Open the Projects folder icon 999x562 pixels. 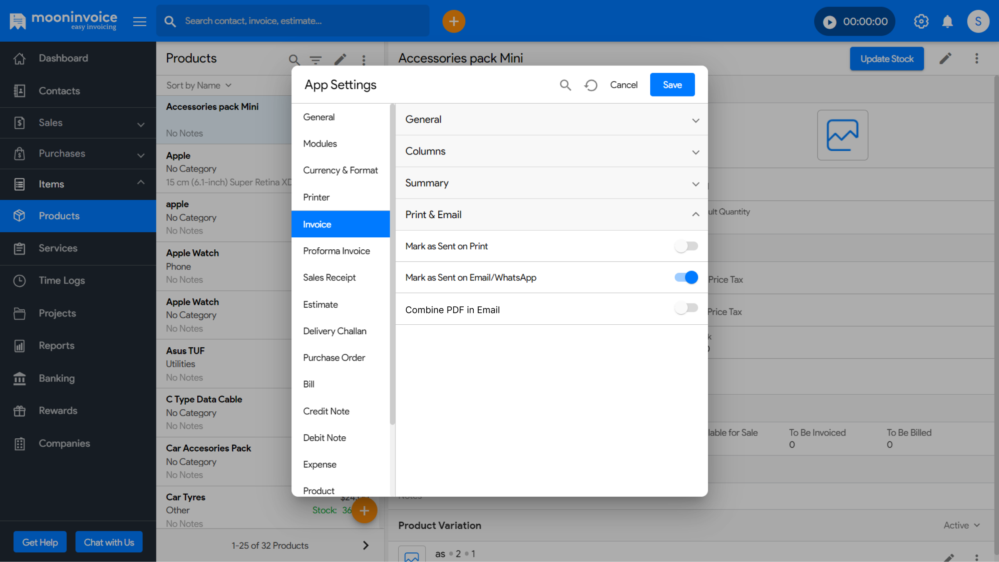pos(19,313)
